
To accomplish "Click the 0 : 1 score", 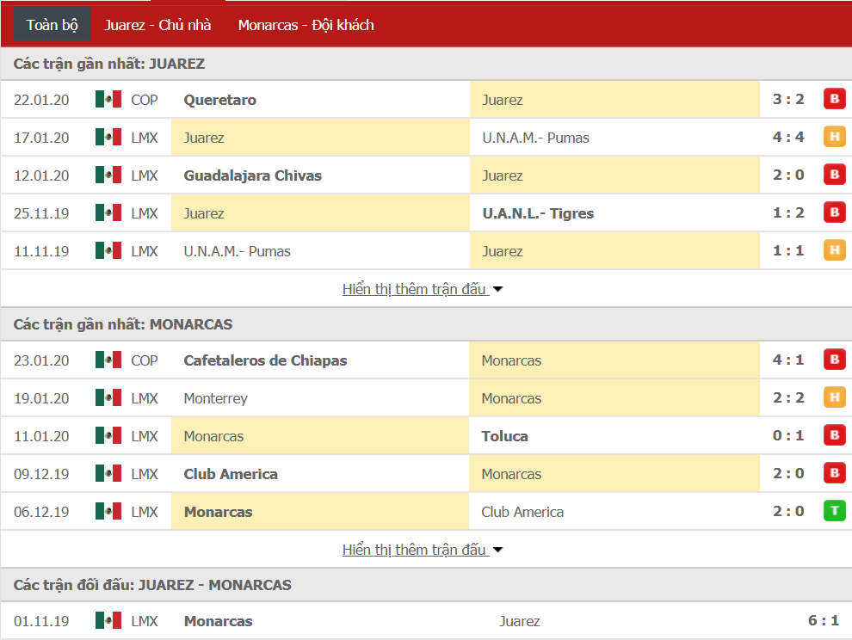I will point(788,436).
